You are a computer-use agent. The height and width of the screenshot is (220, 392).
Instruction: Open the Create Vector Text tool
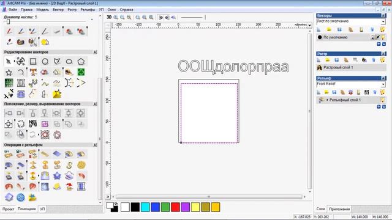(x=32, y=72)
